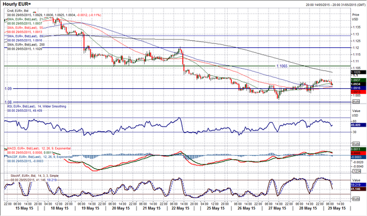The height and width of the screenshot is (216, 367).
Task: Click the 1234 scale button in MACD panel
Action: [x=356, y=172]
